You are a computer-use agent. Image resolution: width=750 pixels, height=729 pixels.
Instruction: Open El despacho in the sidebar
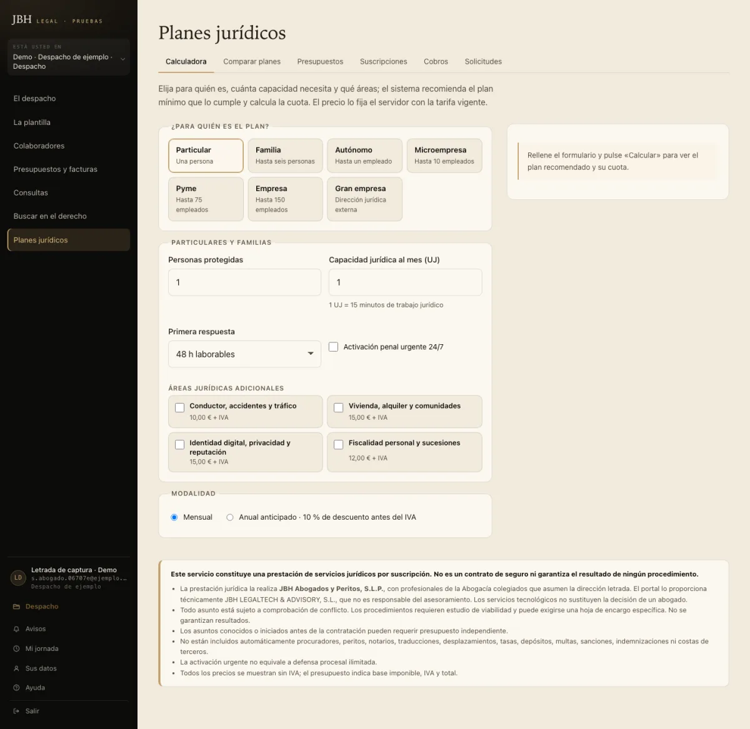[x=69, y=99]
